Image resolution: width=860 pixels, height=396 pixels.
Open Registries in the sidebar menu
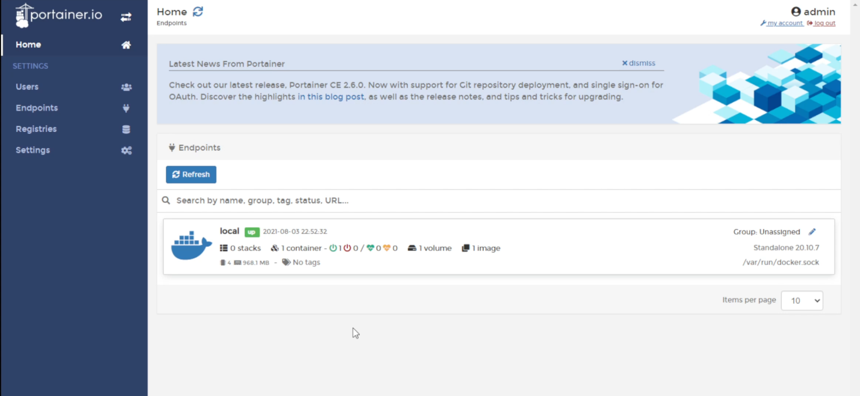click(36, 129)
